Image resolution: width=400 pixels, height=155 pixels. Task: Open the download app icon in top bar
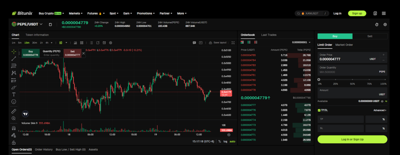click(375, 13)
